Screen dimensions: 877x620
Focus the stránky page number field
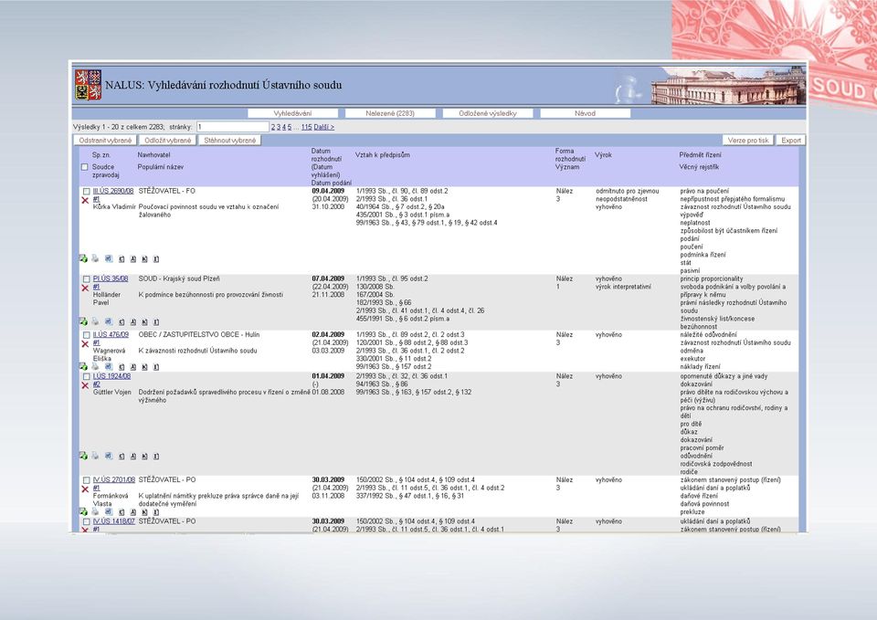(233, 127)
